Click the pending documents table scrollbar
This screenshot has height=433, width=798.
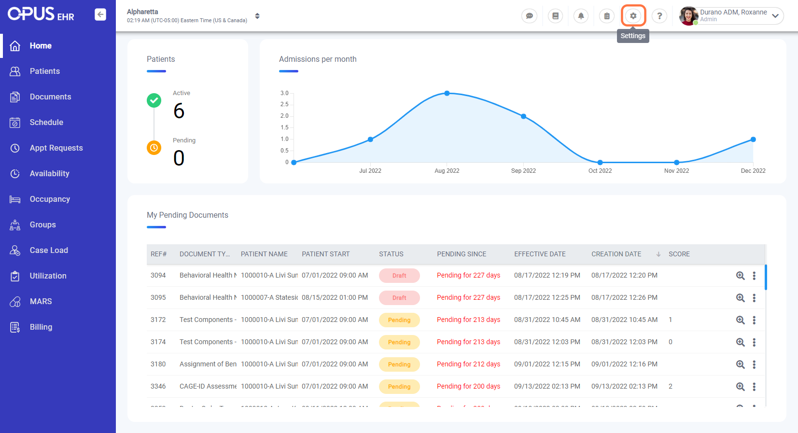(766, 277)
